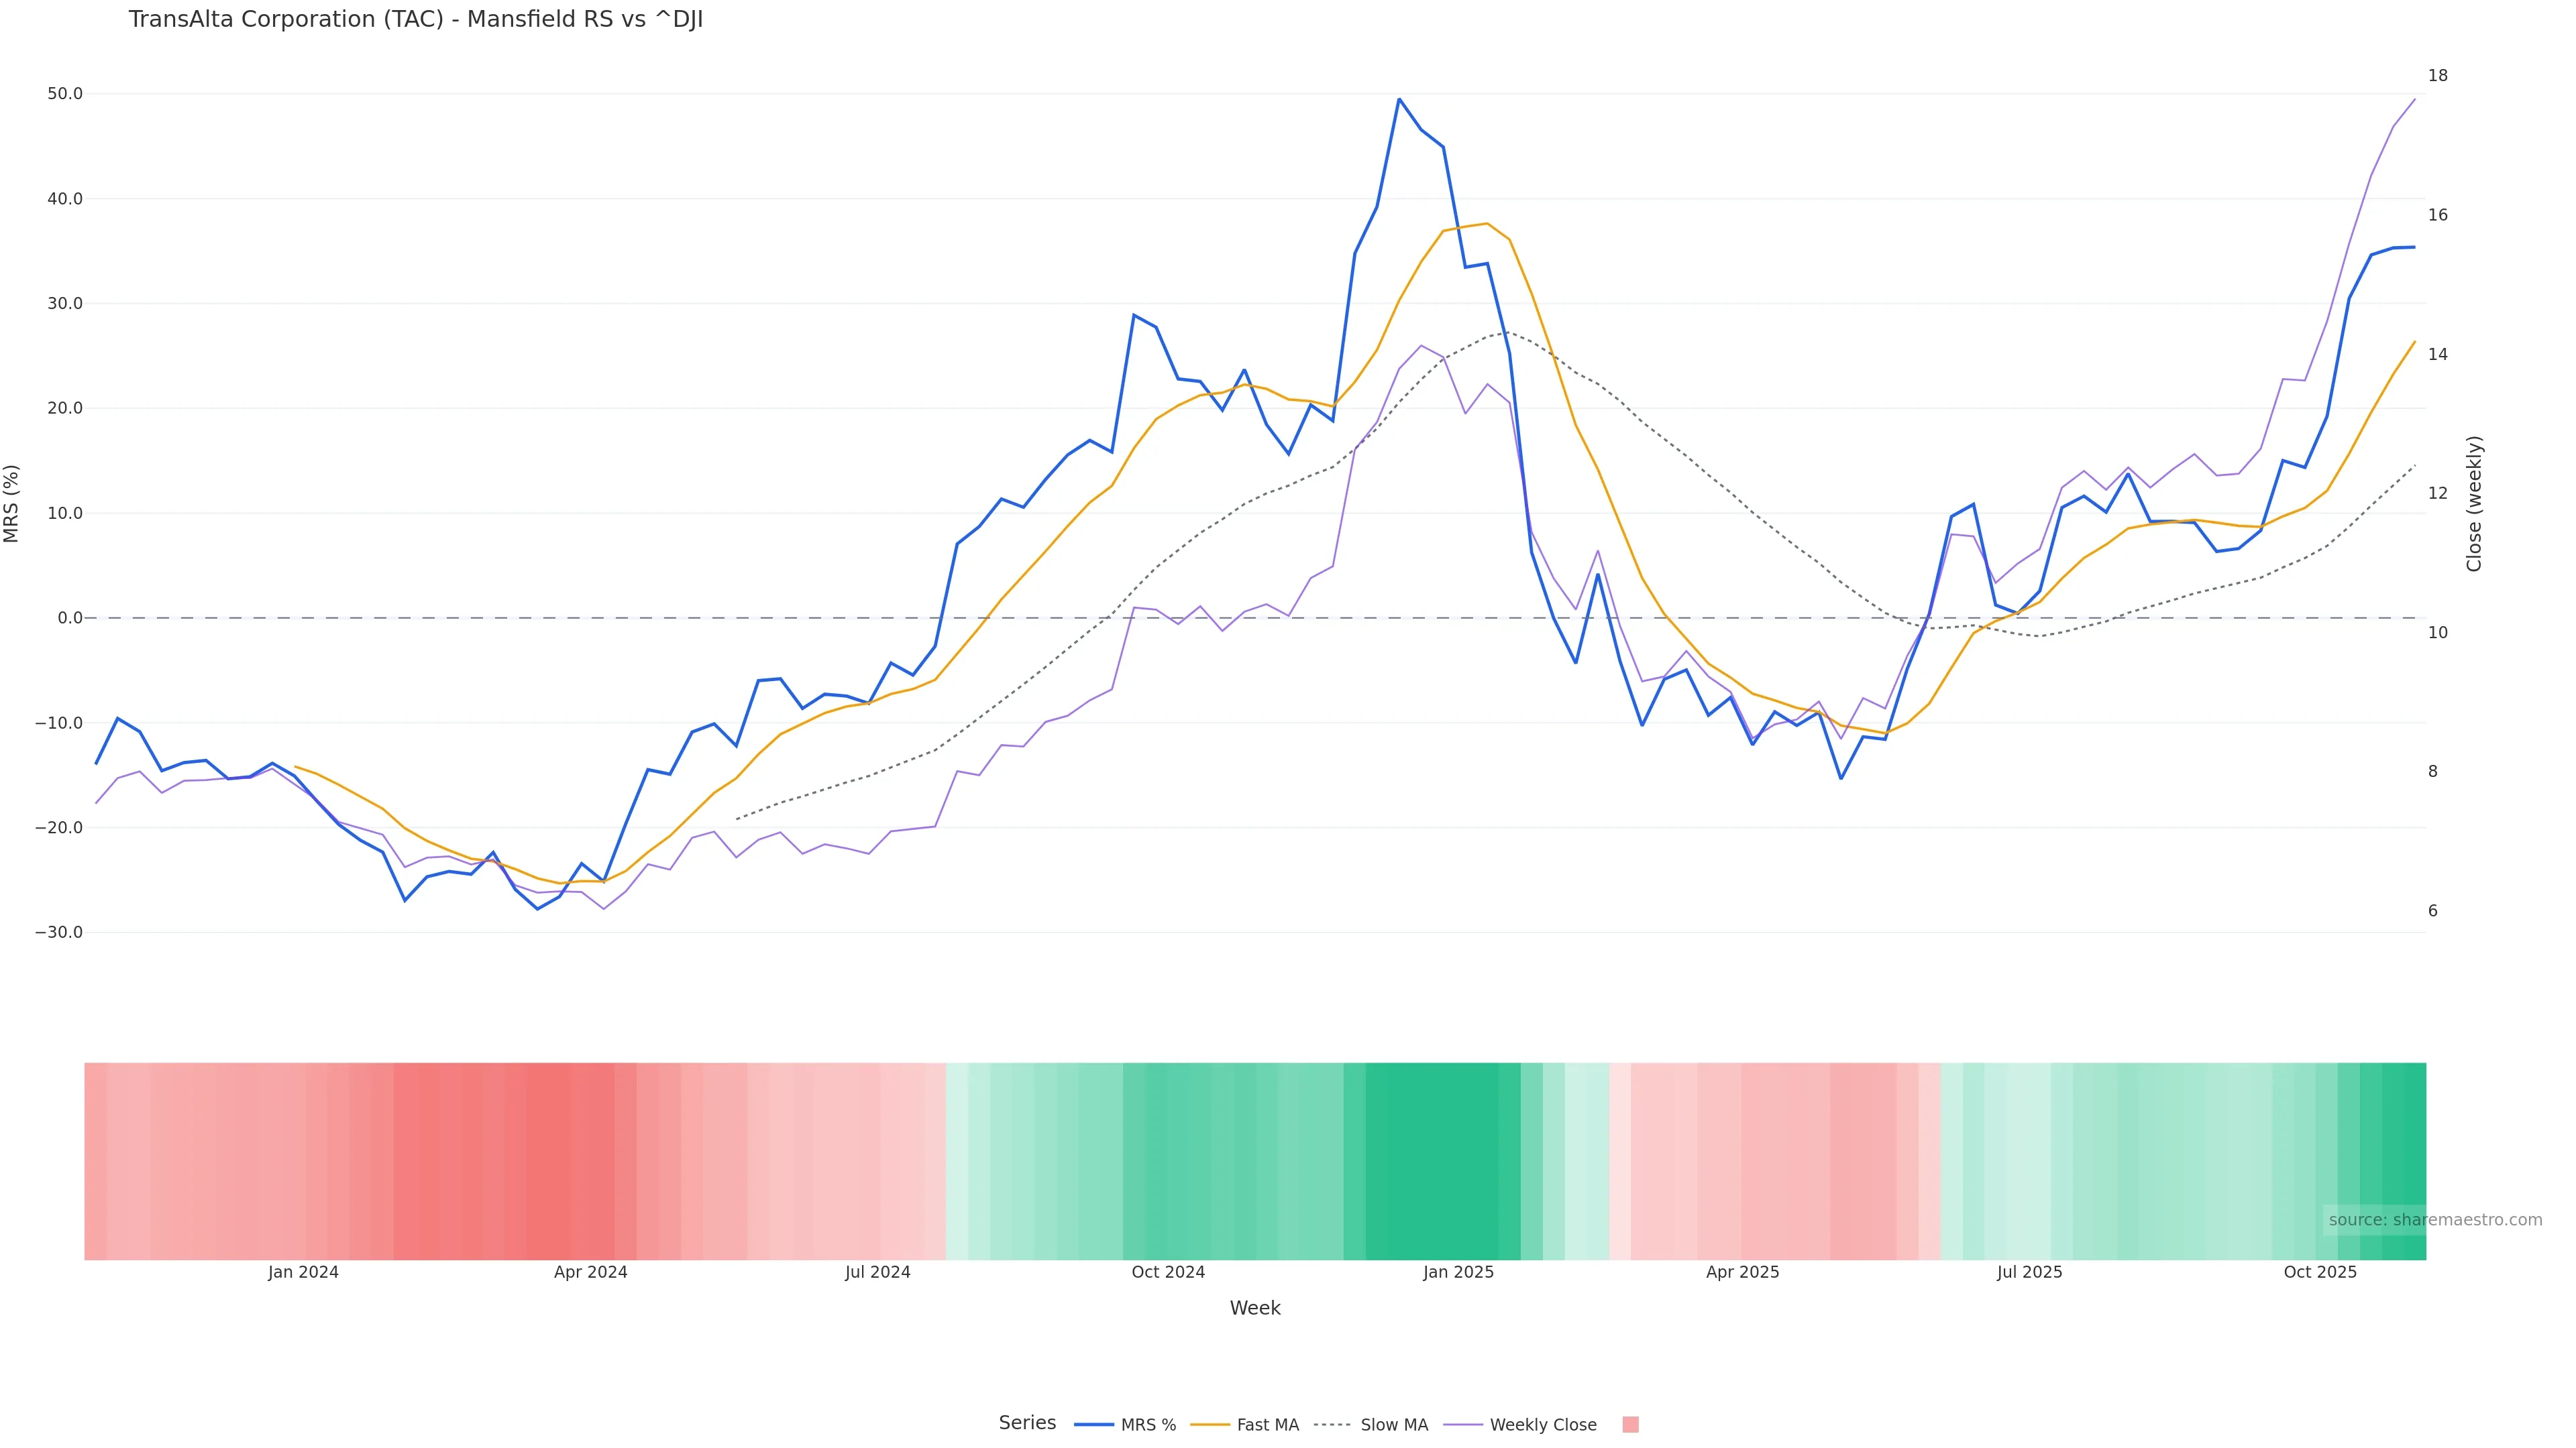Hide the Weekly Close legend series
Screen dimensions: 2576x1448
[x=1521, y=1425]
